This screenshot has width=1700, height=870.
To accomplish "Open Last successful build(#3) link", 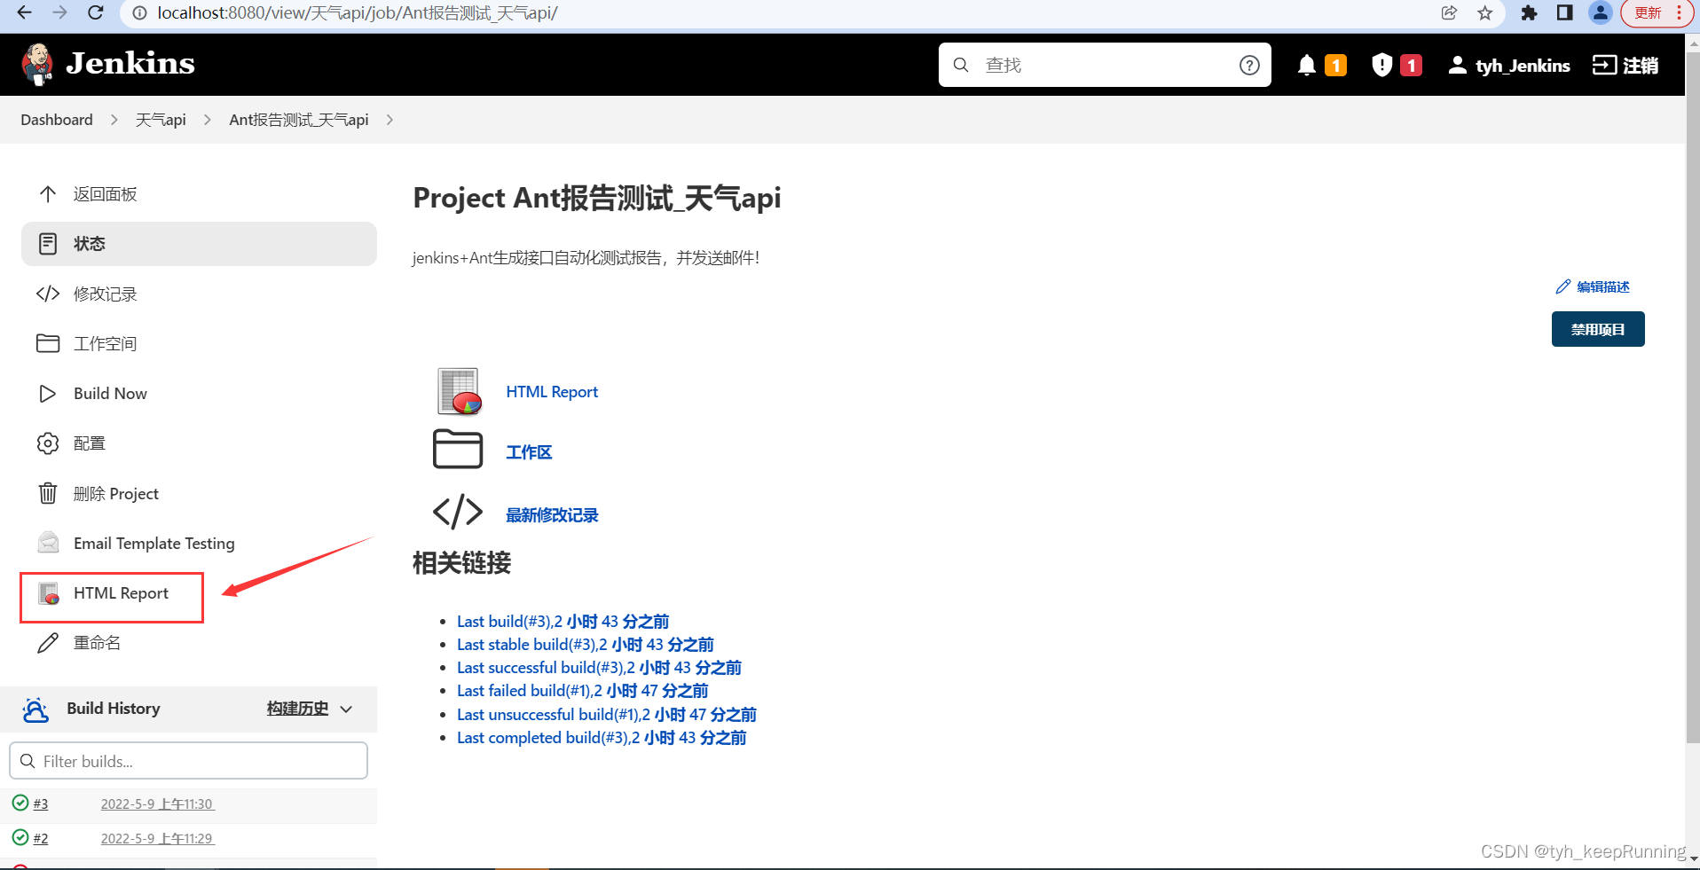I will pyautogui.click(x=599, y=668).
